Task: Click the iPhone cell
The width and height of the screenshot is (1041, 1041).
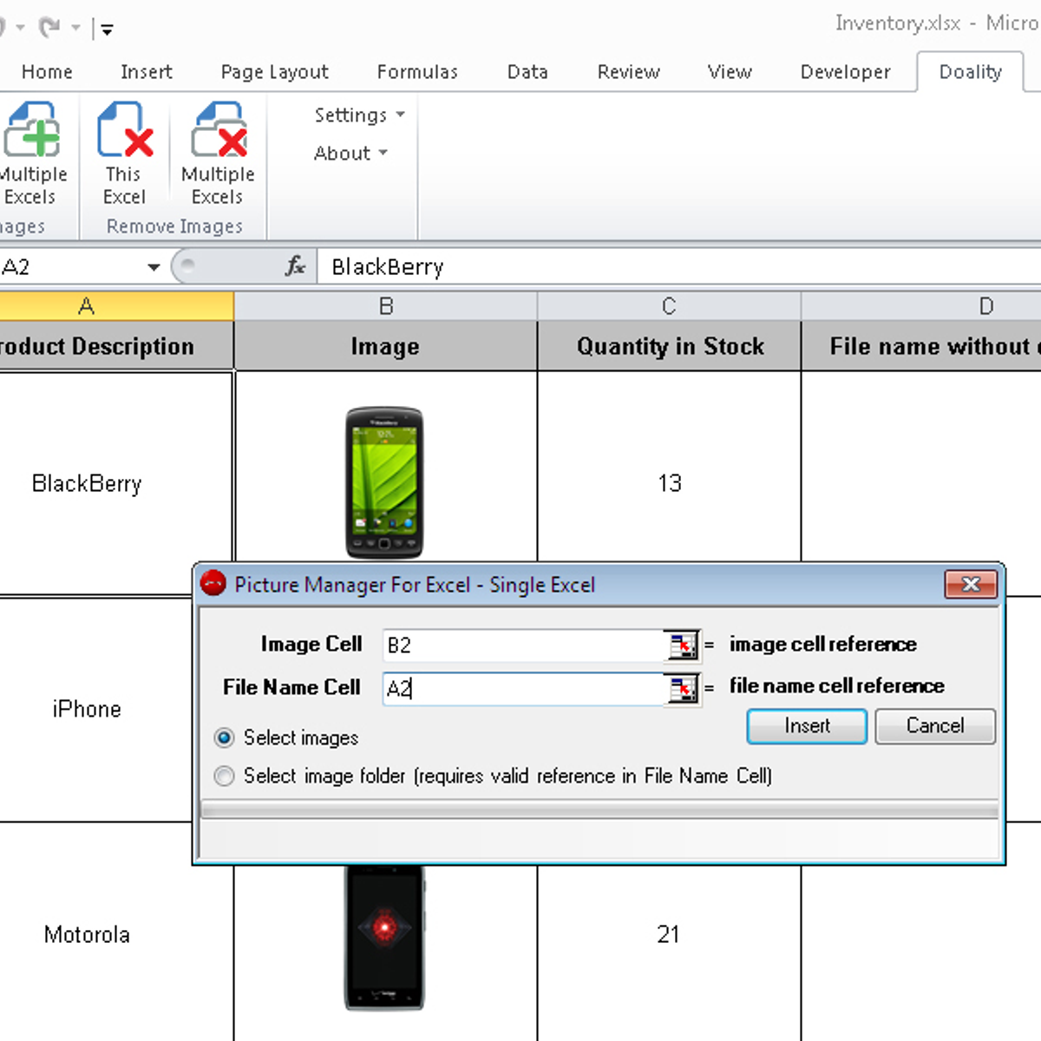Action: click(x=95, y=709)
